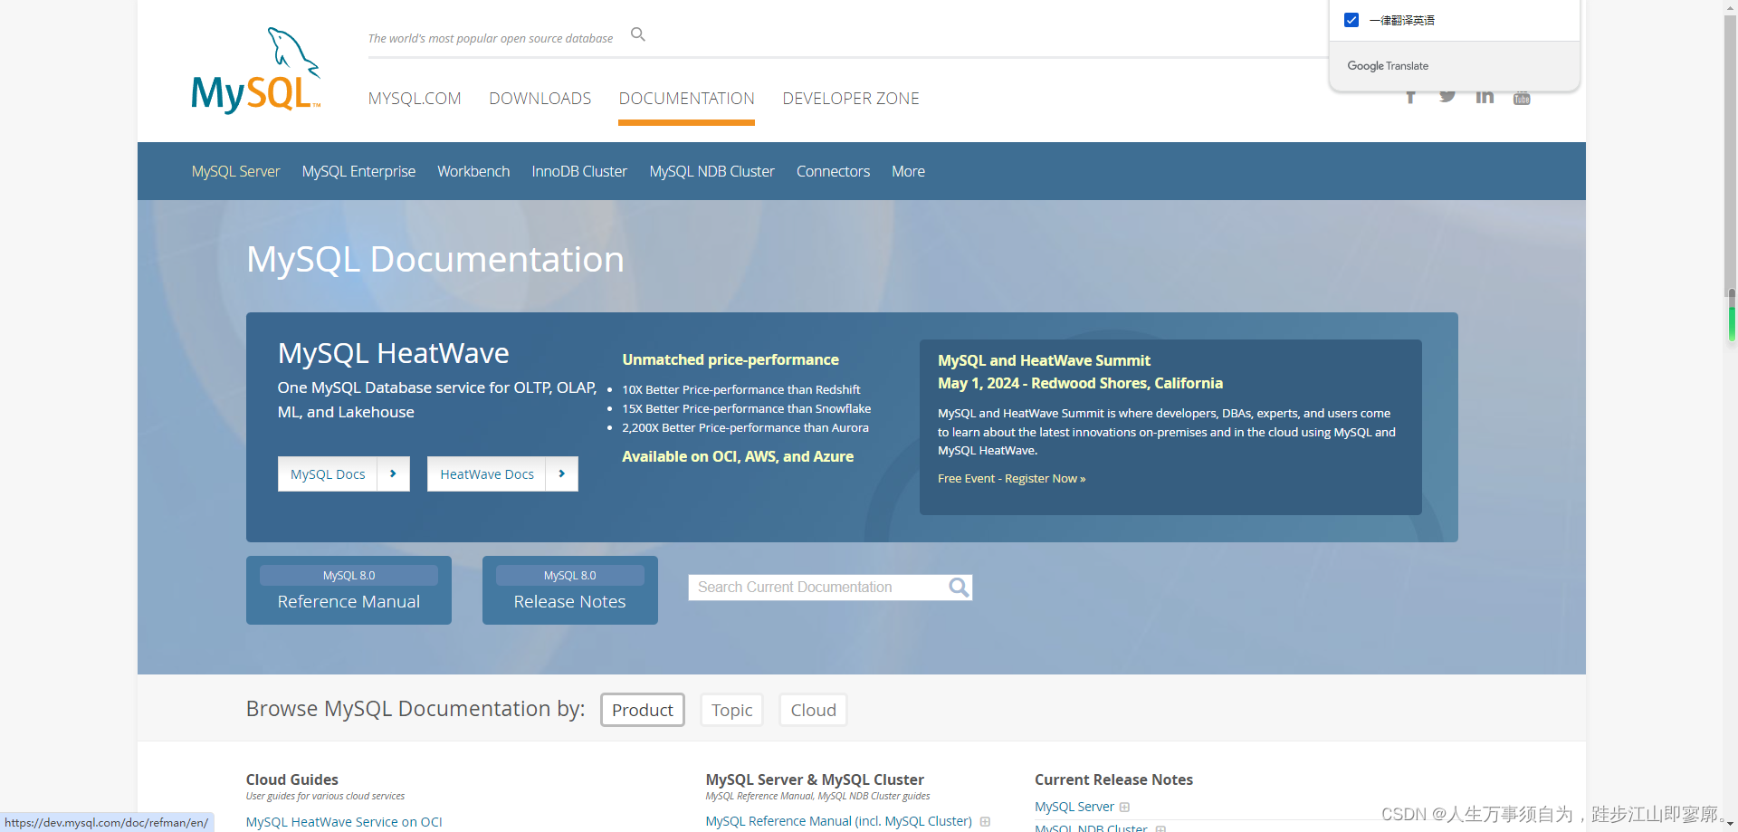The height and width of the screenshot is (832, 1738).
Task: Select MySQL Server in the blue navigation
Action: tap(236, 171)
